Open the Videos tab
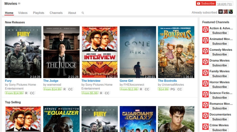237x132 pixels. (23, 13)
